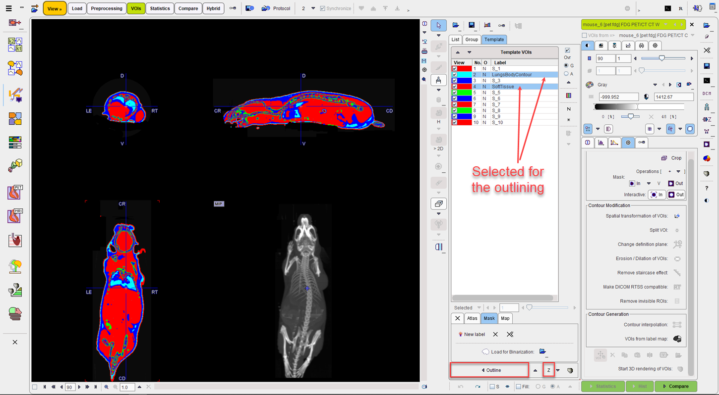Click the Crop icon
This screenshot has height=395, width=719.
coord(664,158)
